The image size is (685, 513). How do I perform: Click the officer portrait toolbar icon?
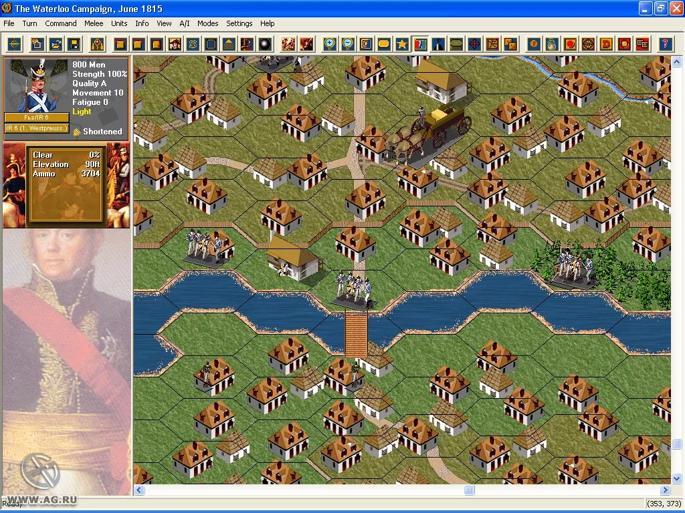click(175, 44)
